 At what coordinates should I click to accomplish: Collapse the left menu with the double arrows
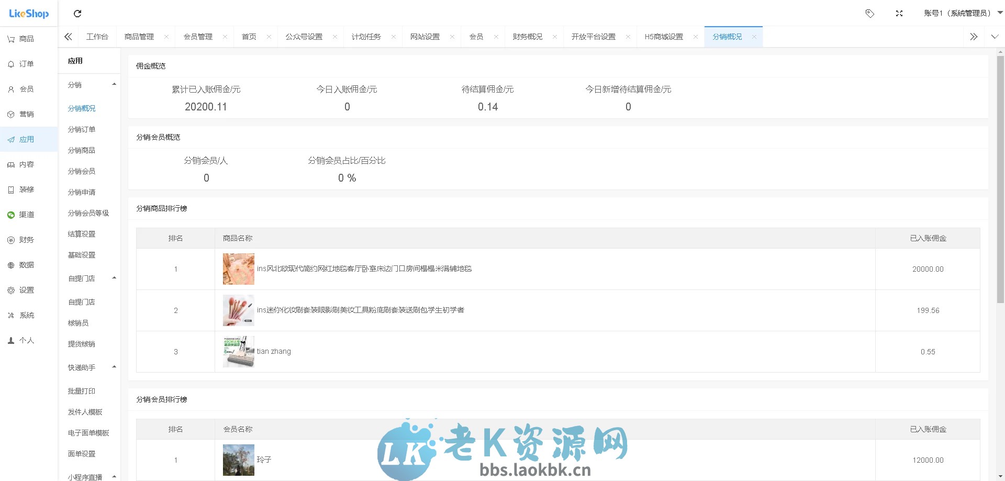tap(68, 37)
